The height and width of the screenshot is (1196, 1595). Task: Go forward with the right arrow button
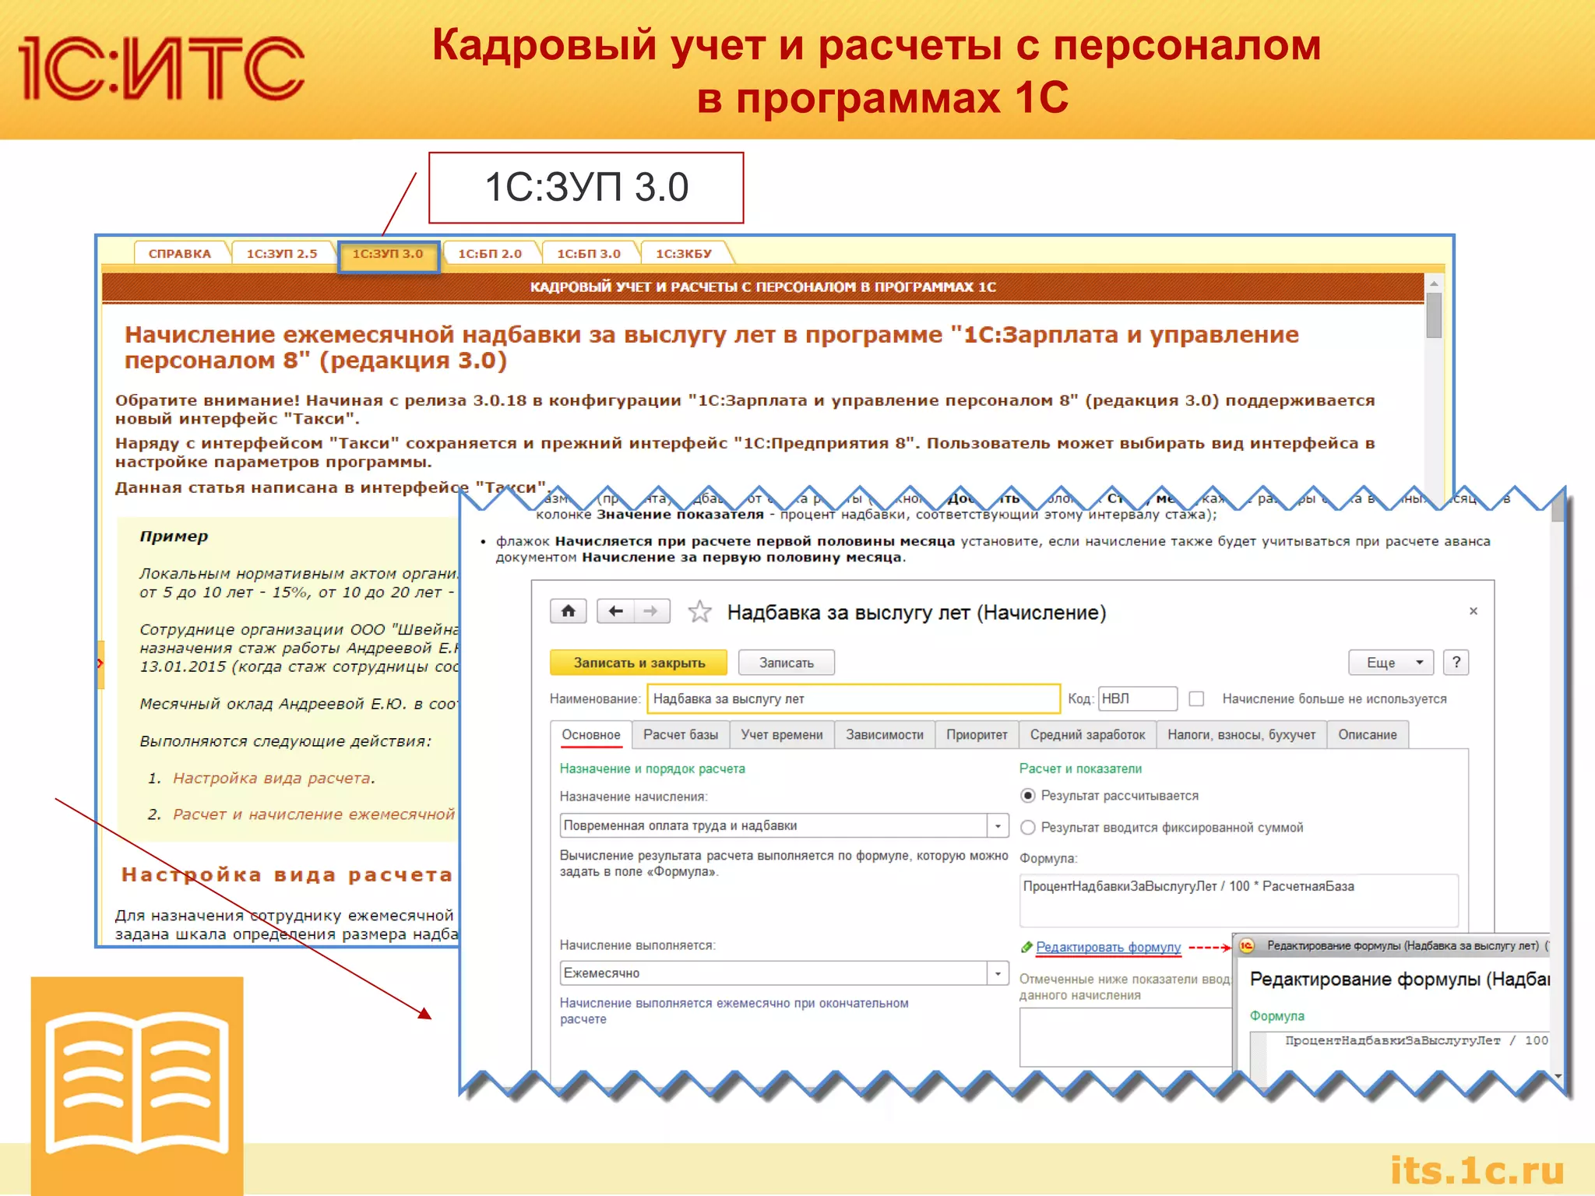click(651, 611)
